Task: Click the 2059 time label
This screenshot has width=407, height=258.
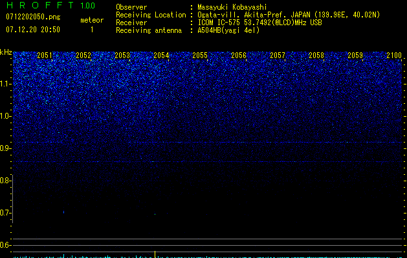Action: (x=355, y=55)
